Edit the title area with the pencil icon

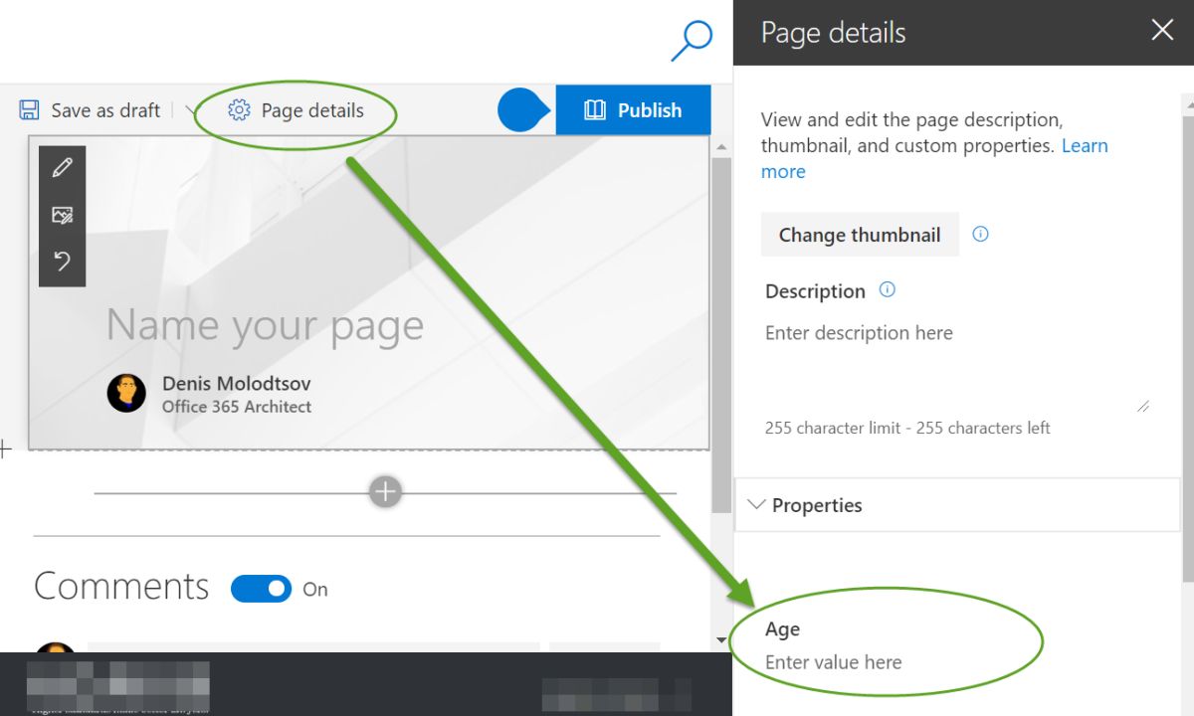pyautogui.click(x=62, y=168)
